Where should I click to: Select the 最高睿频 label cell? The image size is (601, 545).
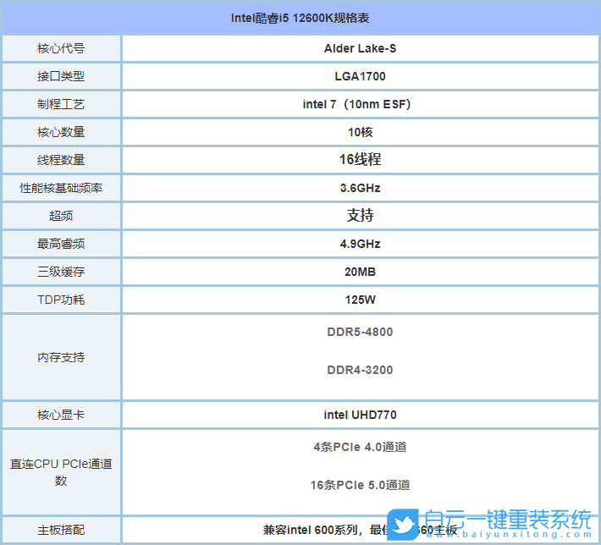[61, 244]
